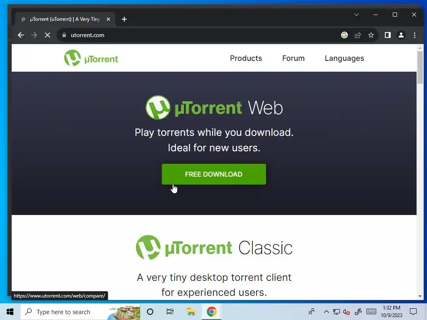Click the taskbar search box

(x=80, y=312)
